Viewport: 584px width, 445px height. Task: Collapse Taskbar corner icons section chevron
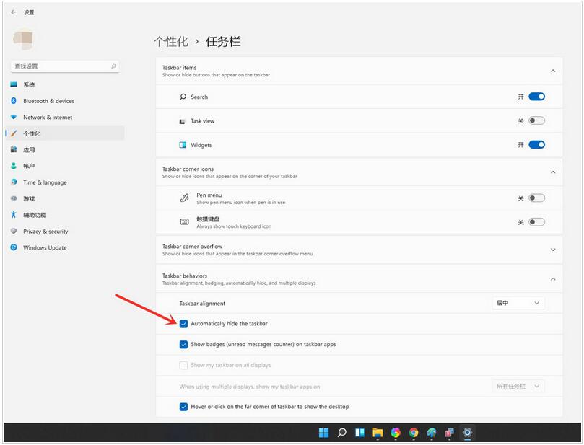coord(553,172)
